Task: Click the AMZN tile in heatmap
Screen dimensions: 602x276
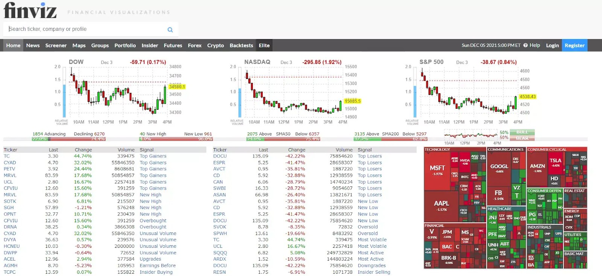Action: [537, 168]
